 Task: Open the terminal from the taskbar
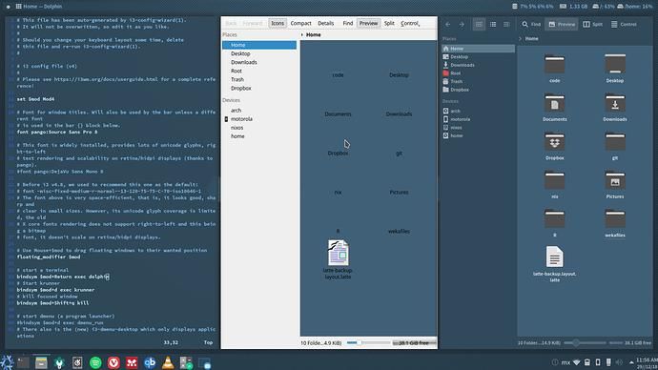(x=23, y=362)
